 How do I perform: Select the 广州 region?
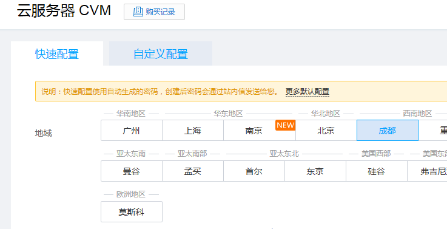tap(132, 131)
